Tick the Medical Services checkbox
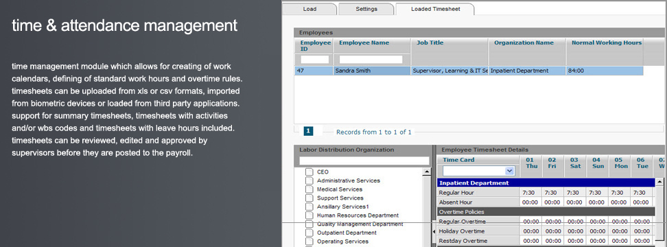Screen dimensions: 667x247 pos(309,189)
